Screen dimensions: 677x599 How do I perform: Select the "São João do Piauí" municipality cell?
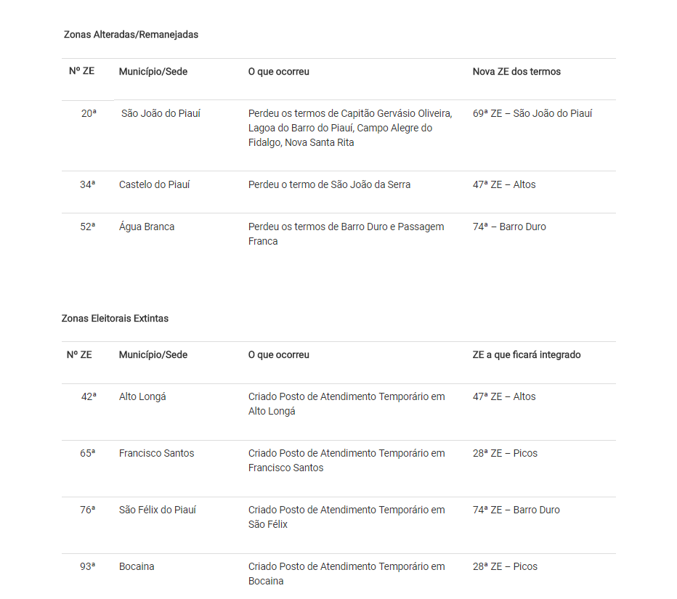tap(161, 113)
